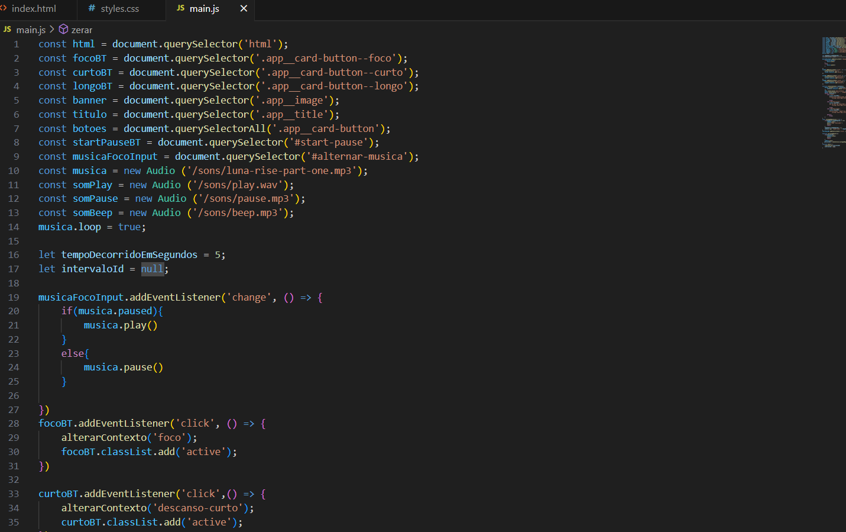Click the breadcrumb chevron separator after main.js

point(52,29)
